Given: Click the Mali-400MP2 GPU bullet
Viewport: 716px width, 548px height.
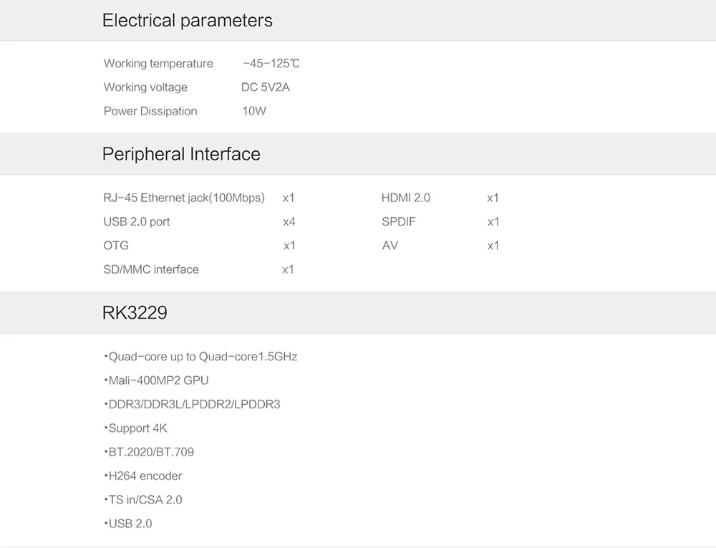Looking at the screenshot, I should 156,380.
